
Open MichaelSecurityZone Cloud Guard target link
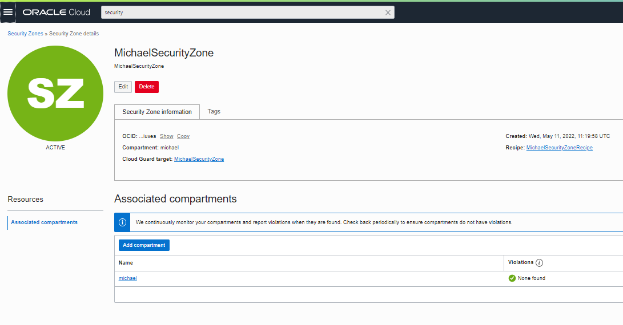pos(199,159)
